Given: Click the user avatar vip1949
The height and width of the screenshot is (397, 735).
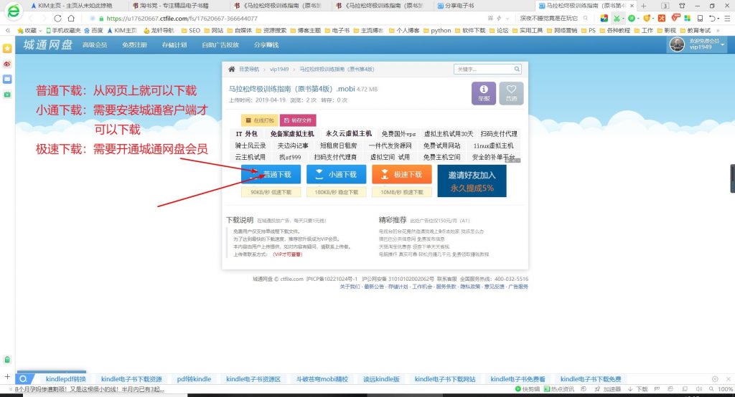Looking at the screenshot, I should tap(677, 44).
